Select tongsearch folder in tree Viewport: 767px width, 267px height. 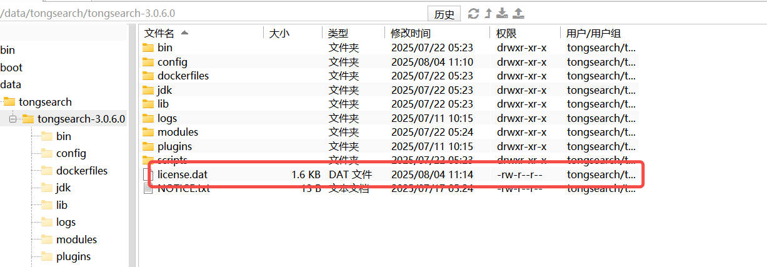pos(45,102)
